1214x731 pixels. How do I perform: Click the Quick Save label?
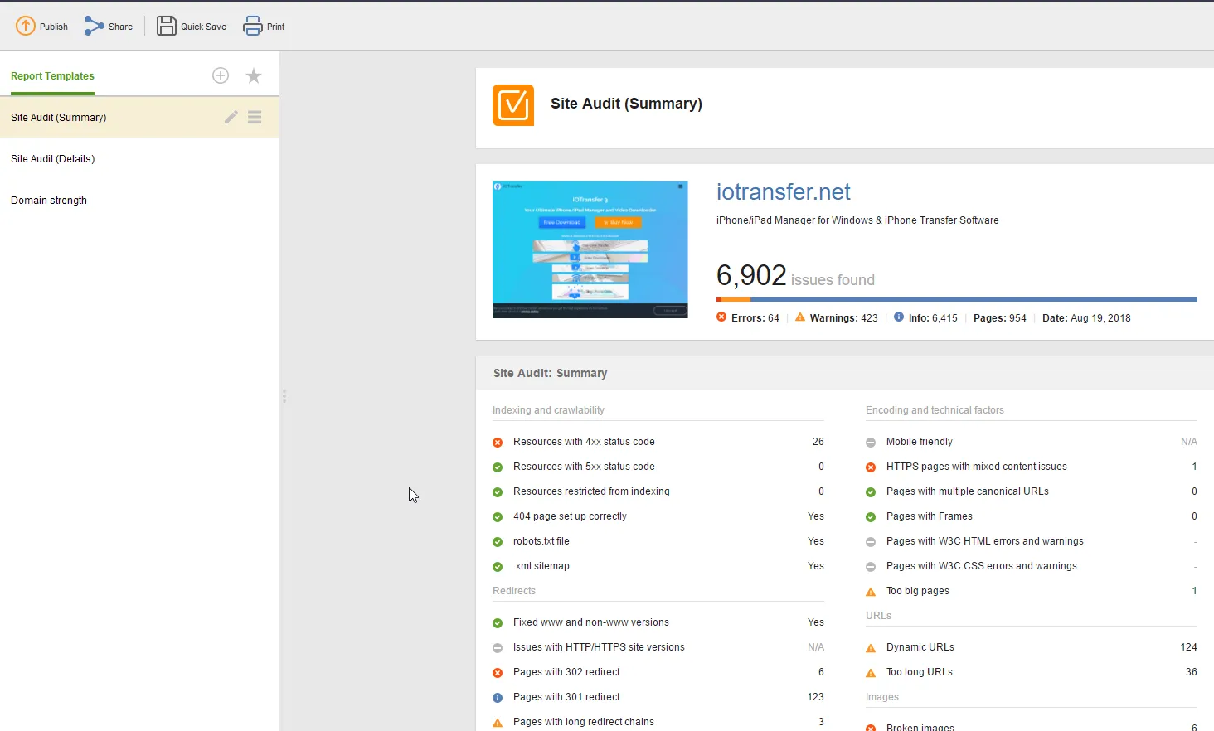[204, 27]
